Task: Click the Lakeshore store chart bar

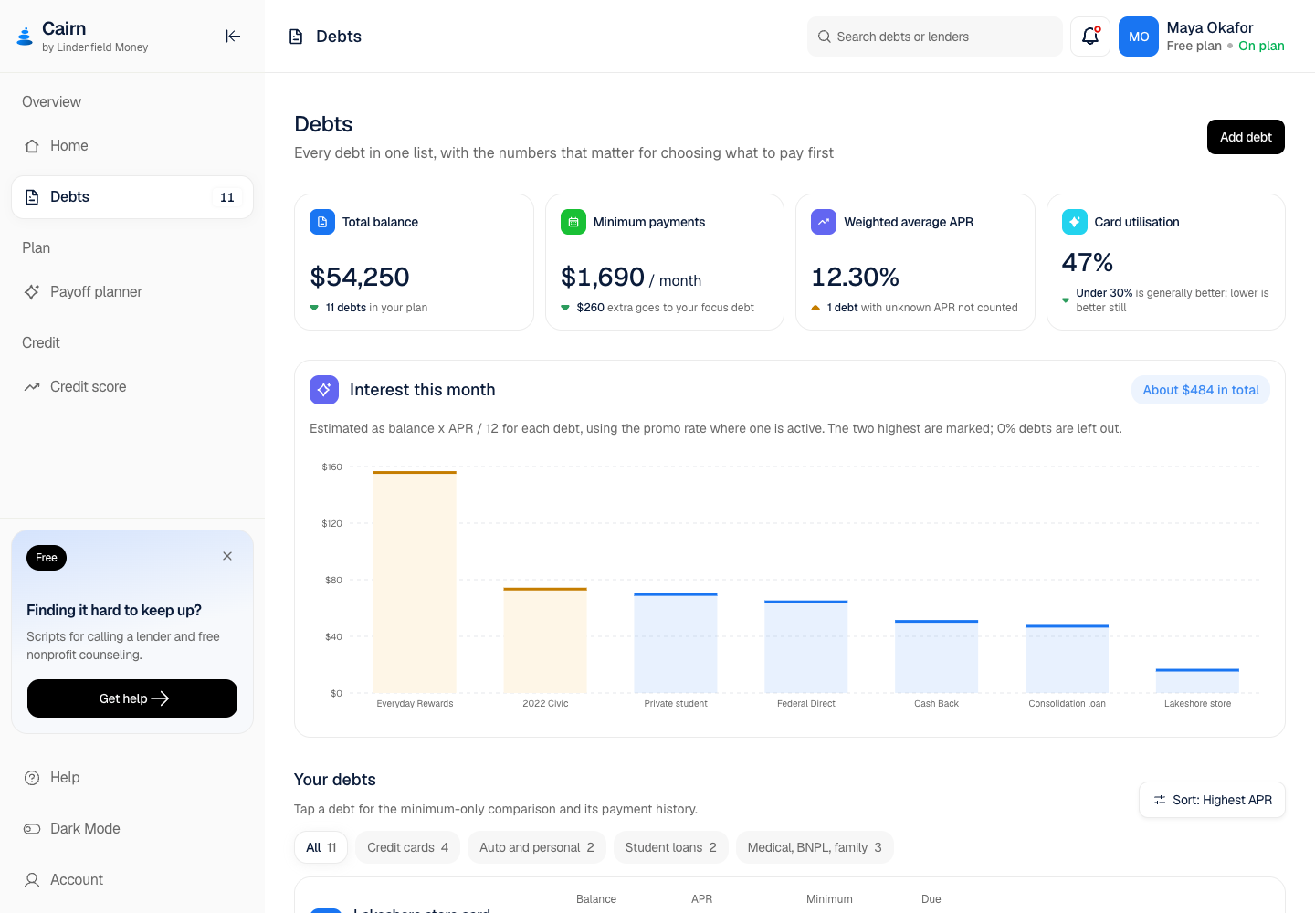Action: click(x=1197, y=681)
